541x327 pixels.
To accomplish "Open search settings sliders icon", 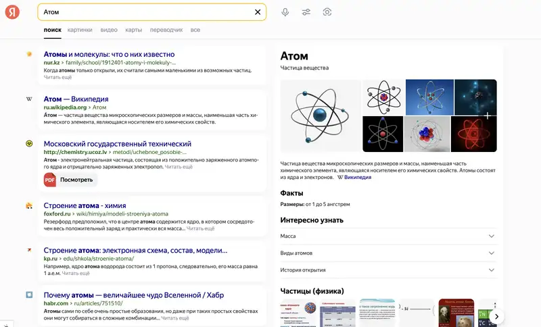I will 306,12.
